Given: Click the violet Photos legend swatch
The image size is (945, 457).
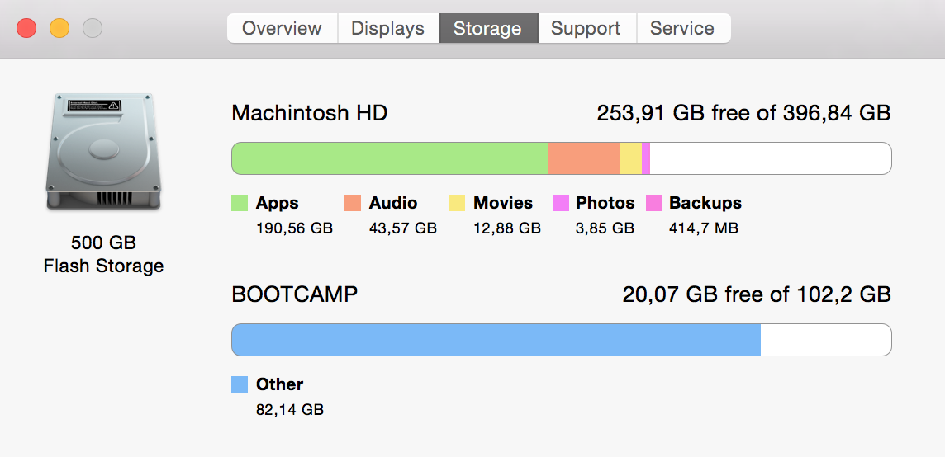Looking at the screenshot, I should coord(560,203).
